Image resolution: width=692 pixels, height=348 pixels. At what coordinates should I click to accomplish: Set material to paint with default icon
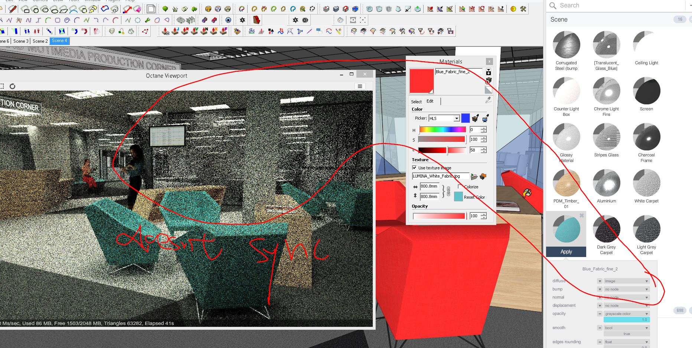[x=488, y=89]
